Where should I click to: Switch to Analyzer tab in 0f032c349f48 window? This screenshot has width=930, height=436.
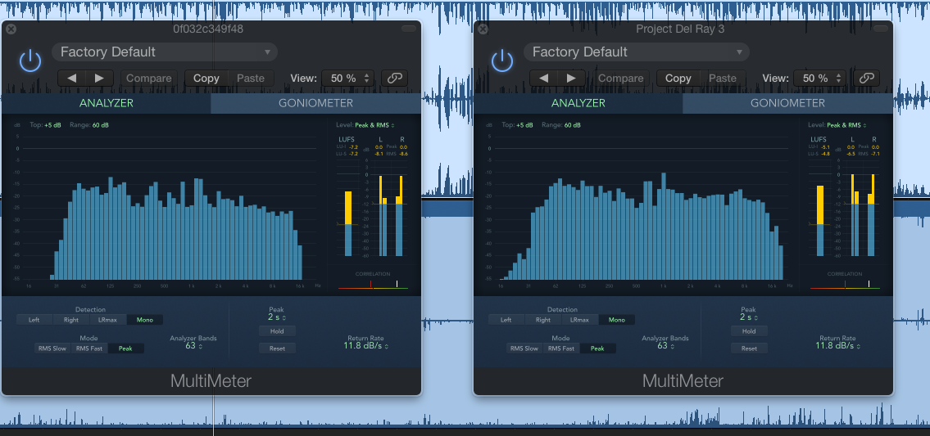[x=107, y=103]
